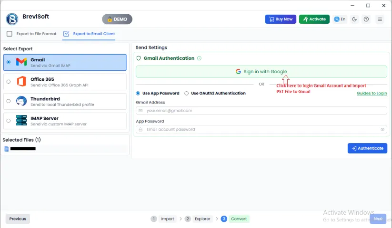Screen dimensions: 392x228
Task: Click the shield icon beside Gmail Authentication
Action: tap(139, 58)
